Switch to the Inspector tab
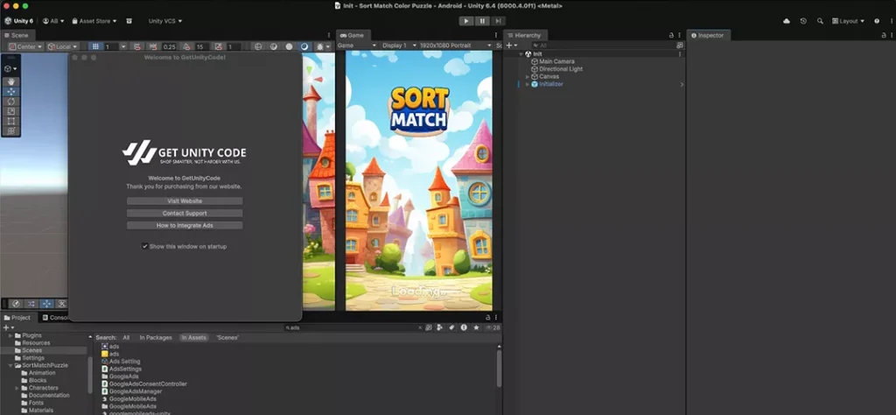This screenshot has width=896, height=415. [707, 35]
